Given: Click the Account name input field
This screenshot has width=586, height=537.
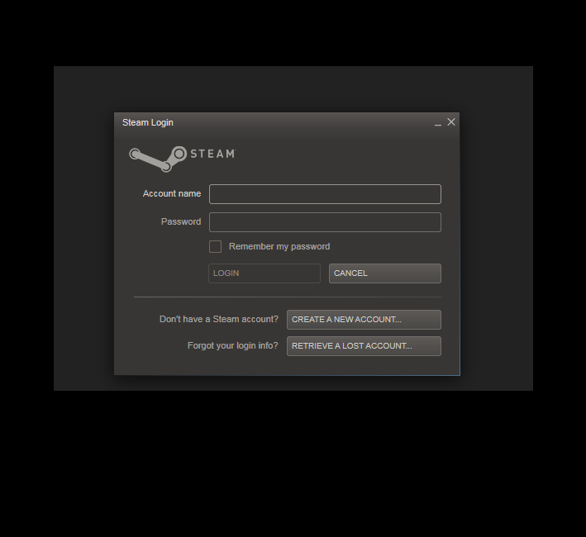Looking at the screenshot, I should point(325,194).
